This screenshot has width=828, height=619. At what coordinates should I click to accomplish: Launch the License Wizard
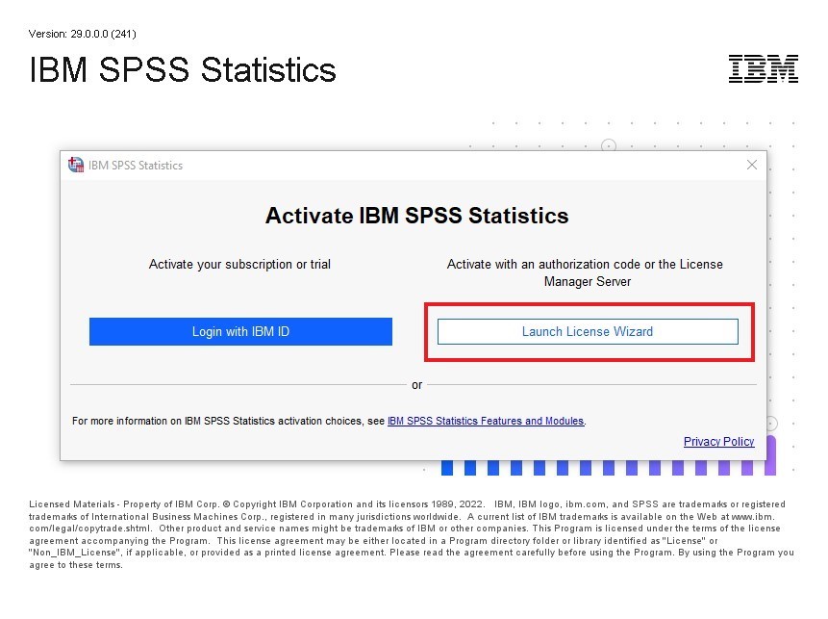coord(588,331)
